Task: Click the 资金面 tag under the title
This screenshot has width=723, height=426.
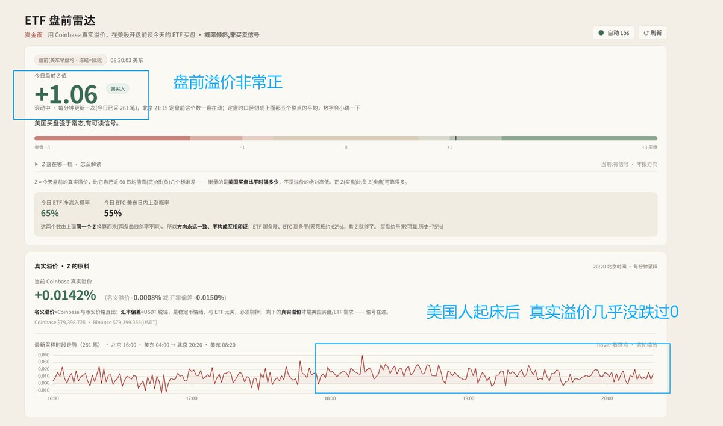Action: [33, 35]
